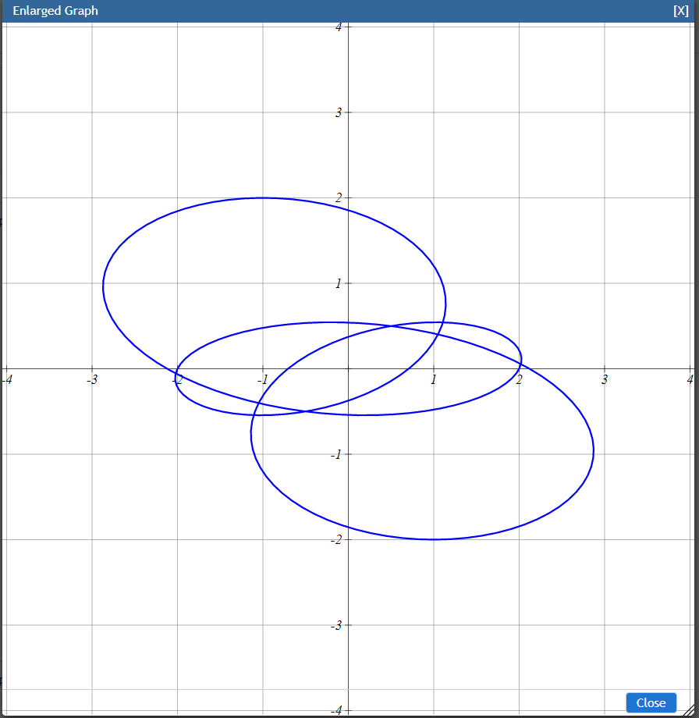Click the topmost ellipse loop

(x=263, y=197)
